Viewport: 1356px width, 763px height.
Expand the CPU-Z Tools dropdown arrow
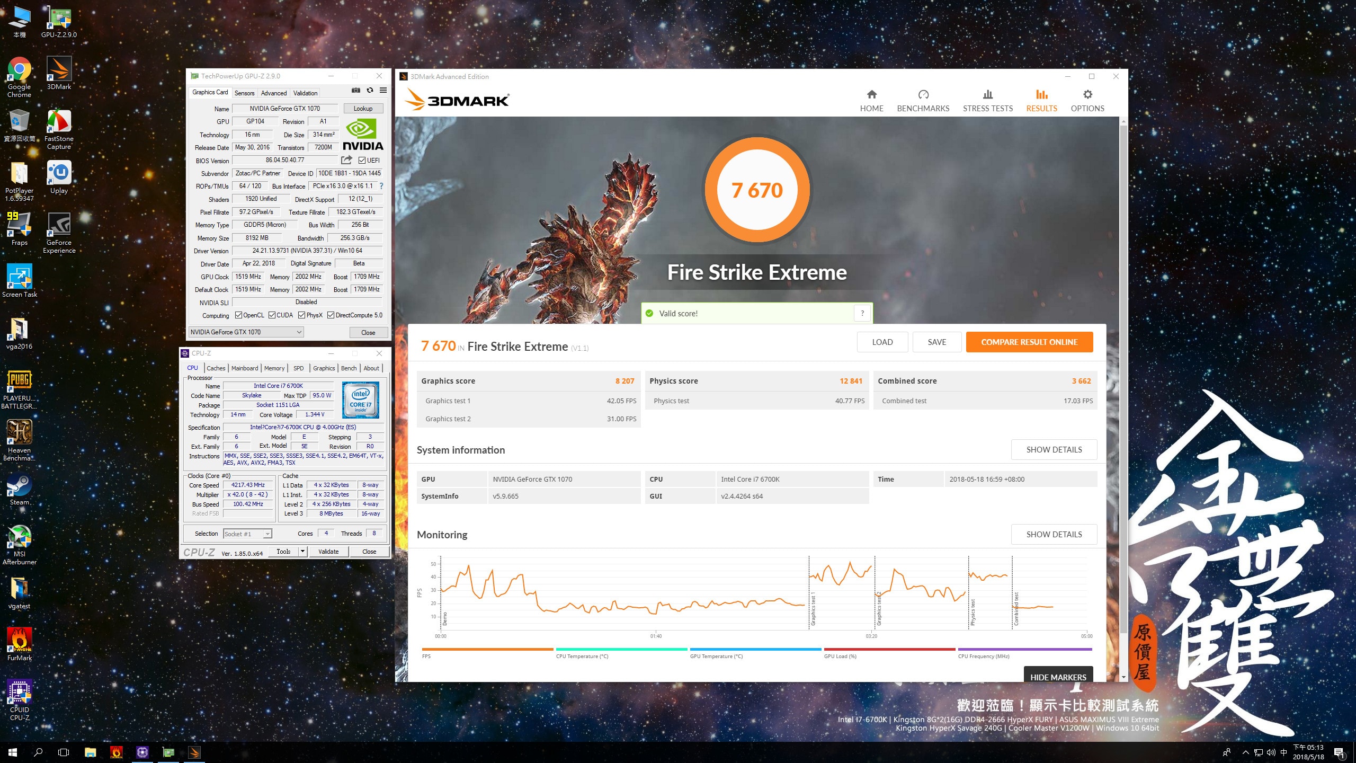[x=302, y=552]
